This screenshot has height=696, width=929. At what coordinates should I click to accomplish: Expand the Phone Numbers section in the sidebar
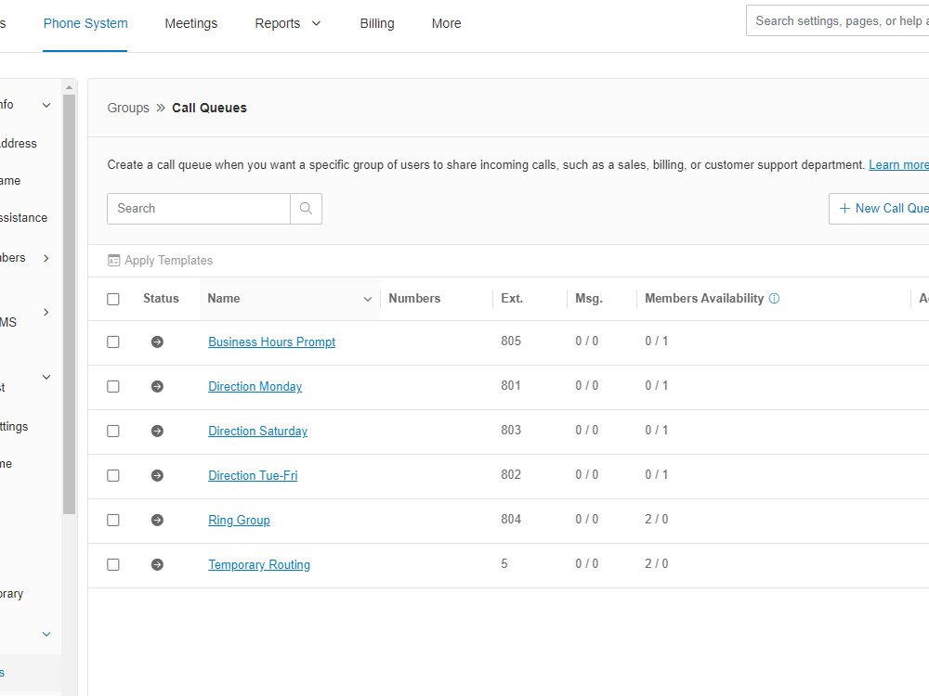click(x=25, y=257)
